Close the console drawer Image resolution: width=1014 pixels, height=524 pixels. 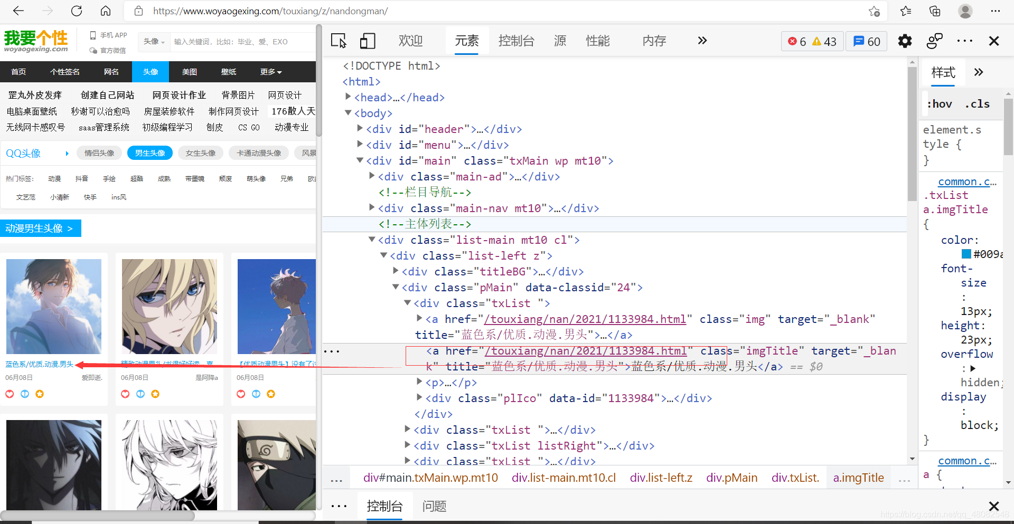click(994, 507)
